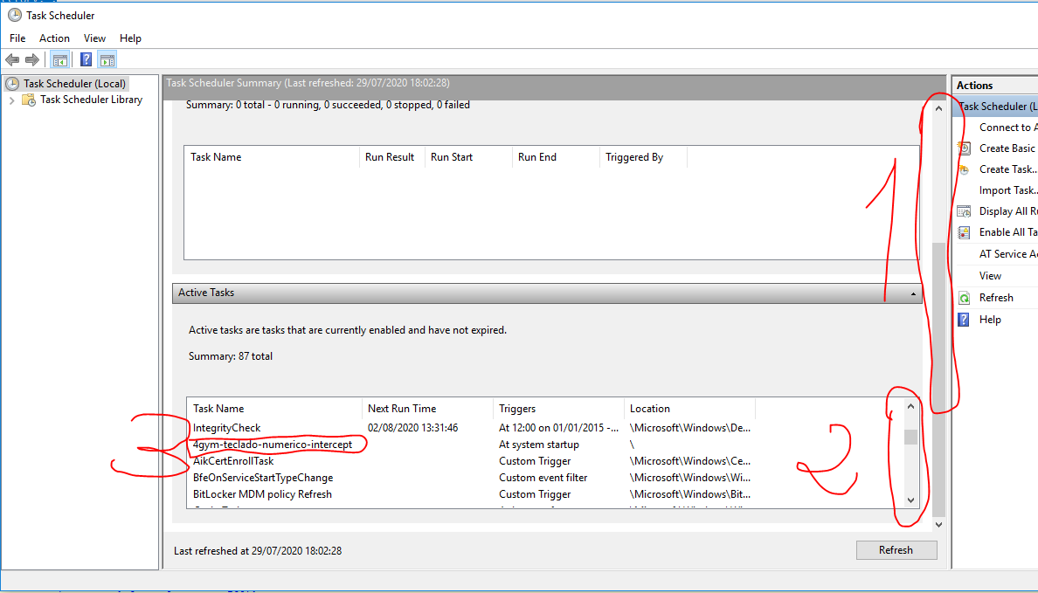Click Import Task in the Actions pane
The height and width of the screenshot is (593, 1038).
tap(1007, 190)
